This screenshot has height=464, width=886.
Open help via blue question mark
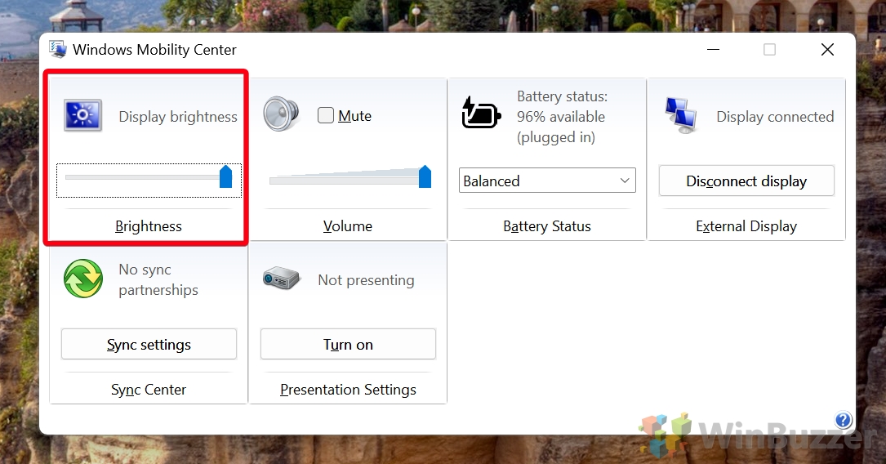[x=843, y=420]
